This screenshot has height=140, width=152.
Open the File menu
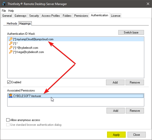point(4,11)
